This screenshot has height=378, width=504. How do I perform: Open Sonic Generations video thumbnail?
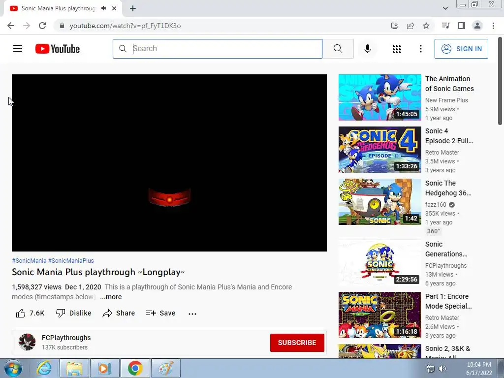pyautogui.click(x=379, y=263)
